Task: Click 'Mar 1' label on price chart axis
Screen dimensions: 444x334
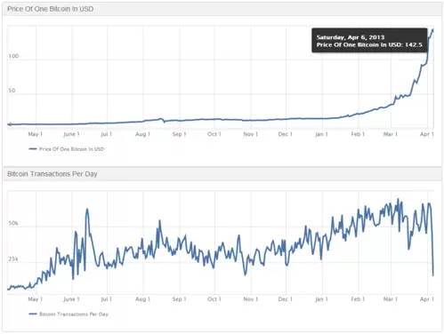Action: pos(391,134)
